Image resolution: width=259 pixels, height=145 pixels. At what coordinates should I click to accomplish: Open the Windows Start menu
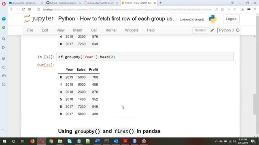[4, 141]
